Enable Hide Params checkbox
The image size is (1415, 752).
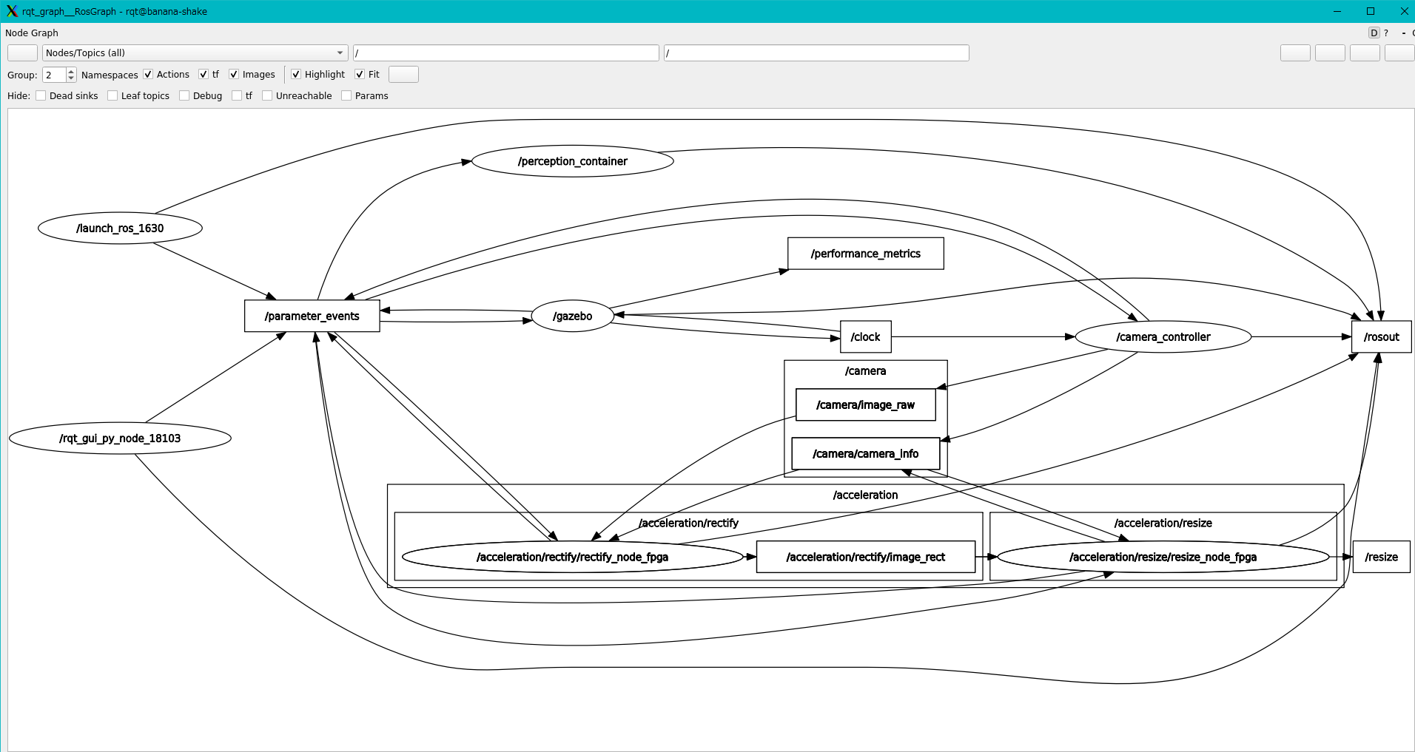(346, 95)
